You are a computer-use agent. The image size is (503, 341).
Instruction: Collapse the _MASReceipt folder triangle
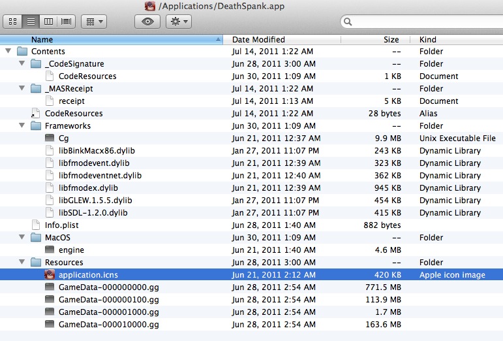point(22,88)
